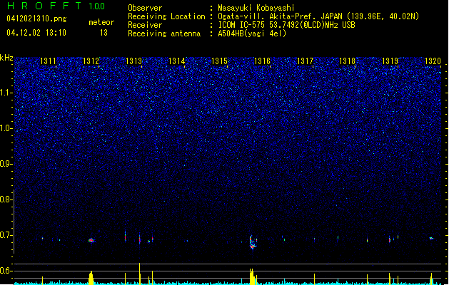Click the meteor echo near 1320 in spectrogram
Image resolution: width=449 pixels, height=285 pixels.
pos(431,238)
